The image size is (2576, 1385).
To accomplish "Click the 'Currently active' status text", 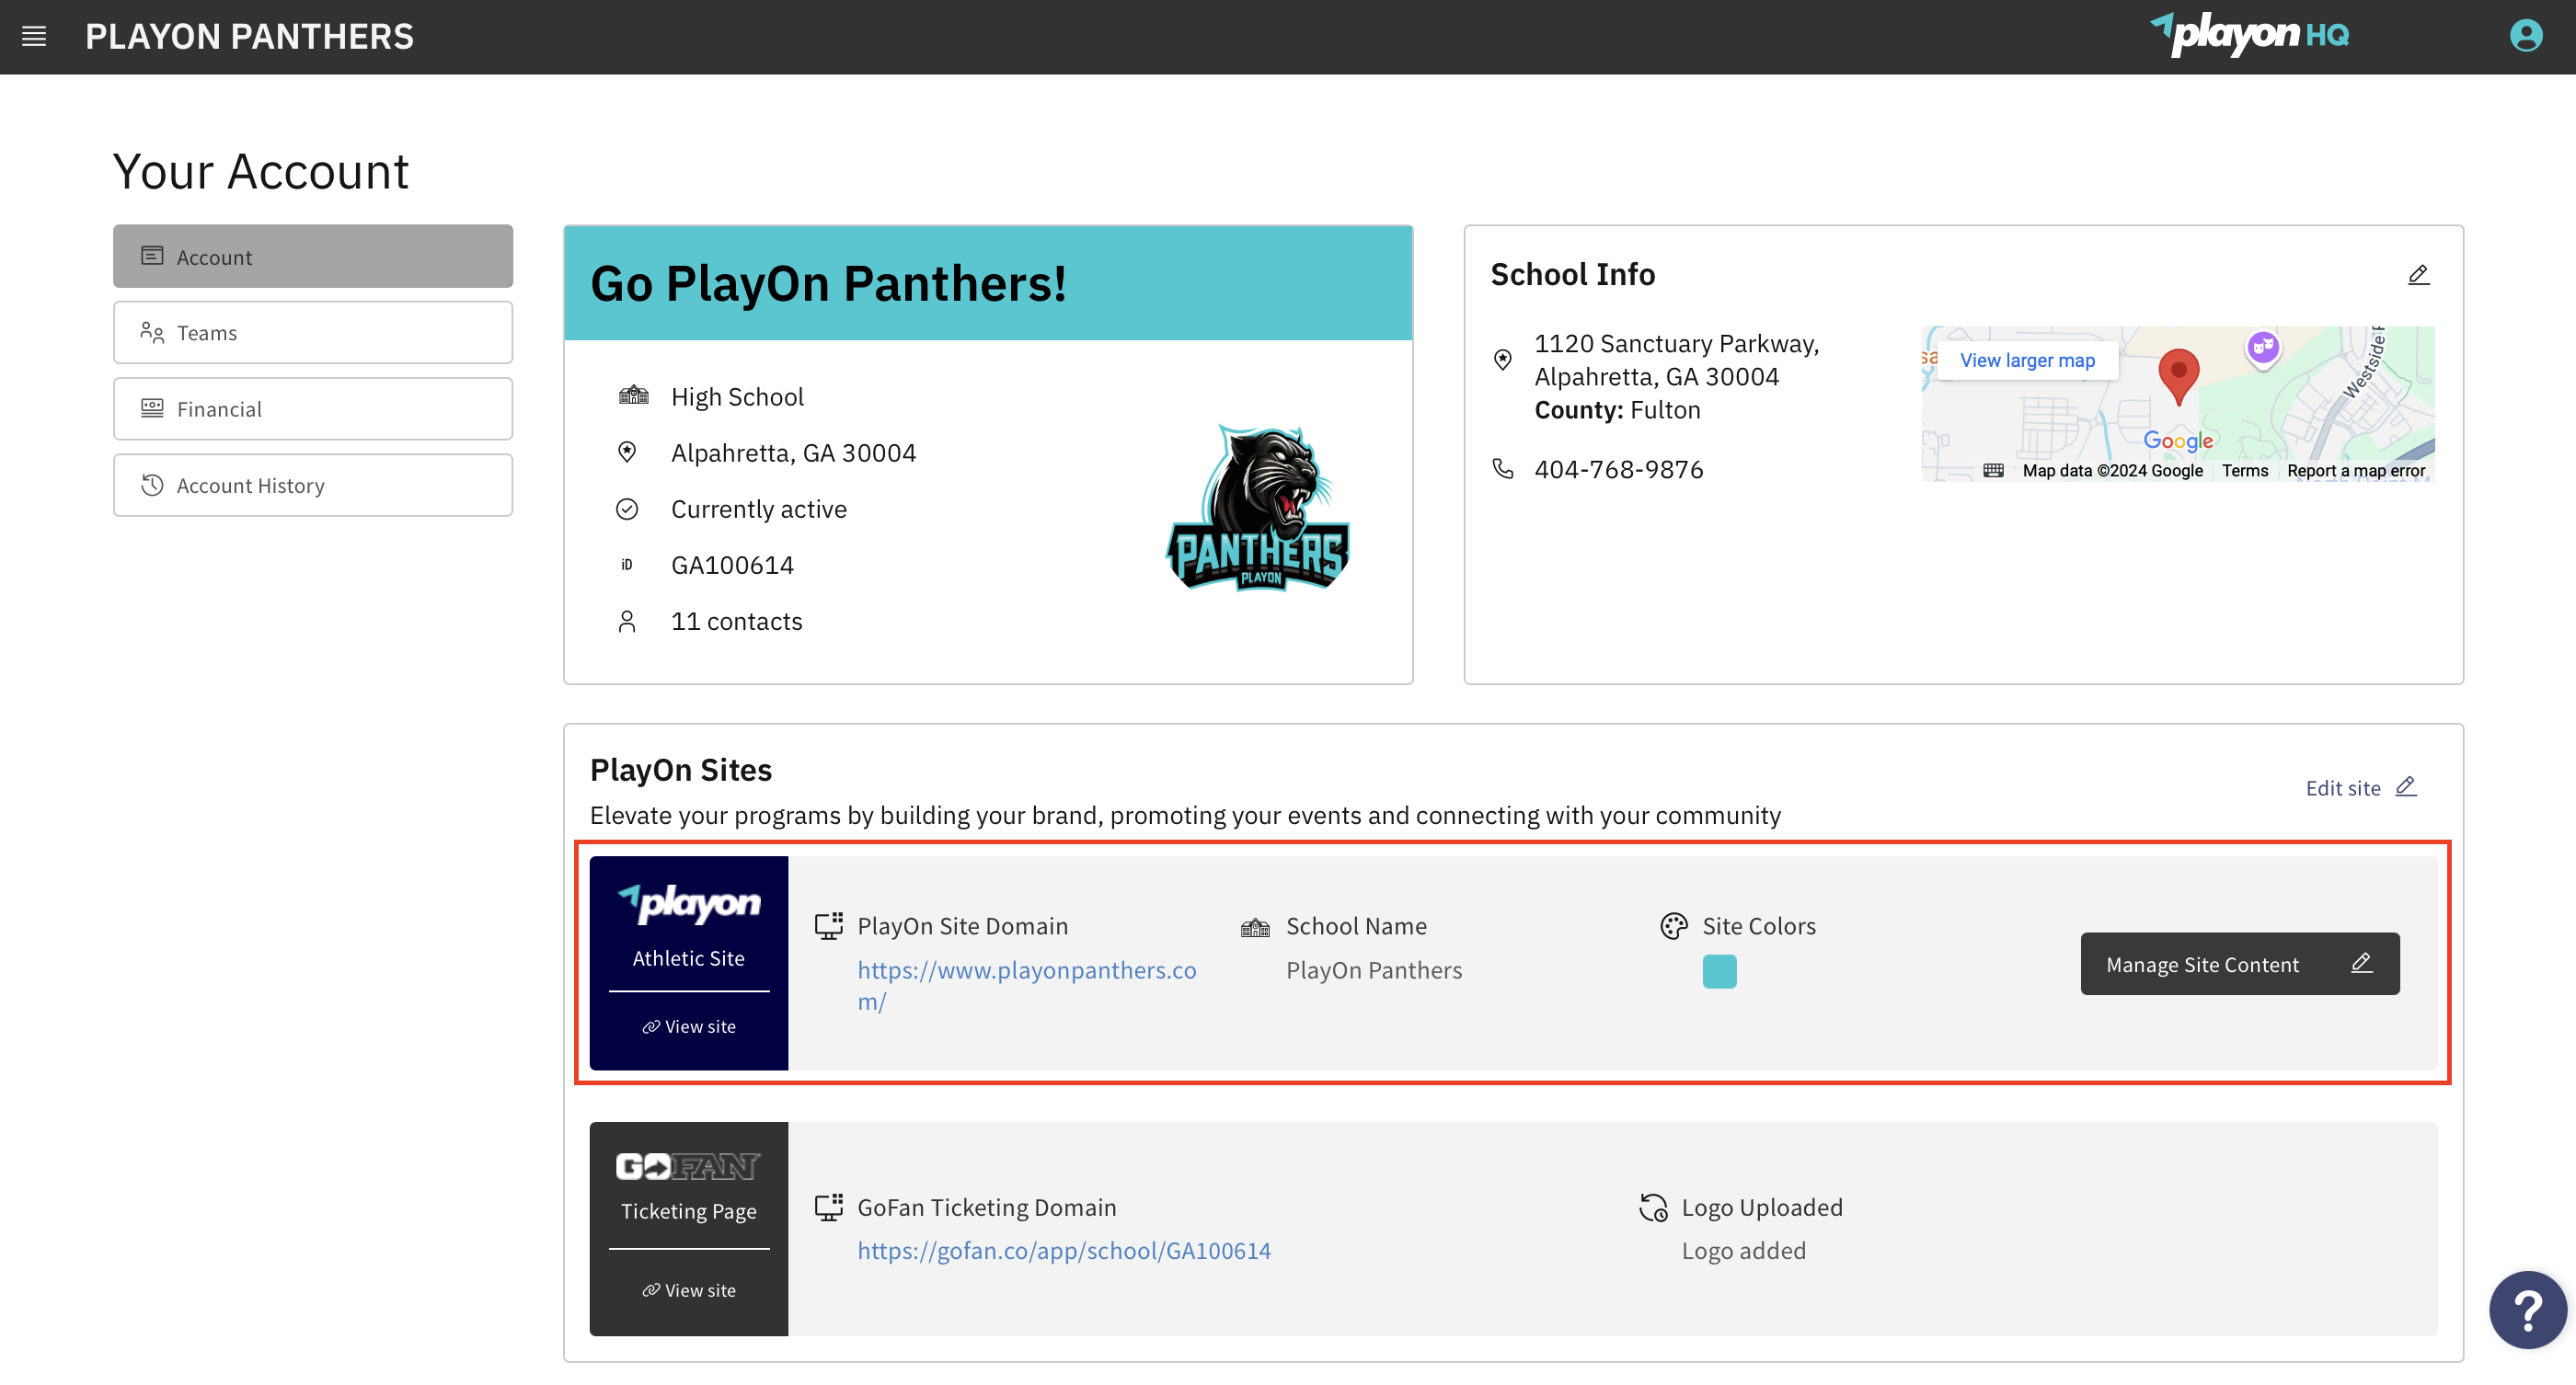I will [x=758, y=509].
